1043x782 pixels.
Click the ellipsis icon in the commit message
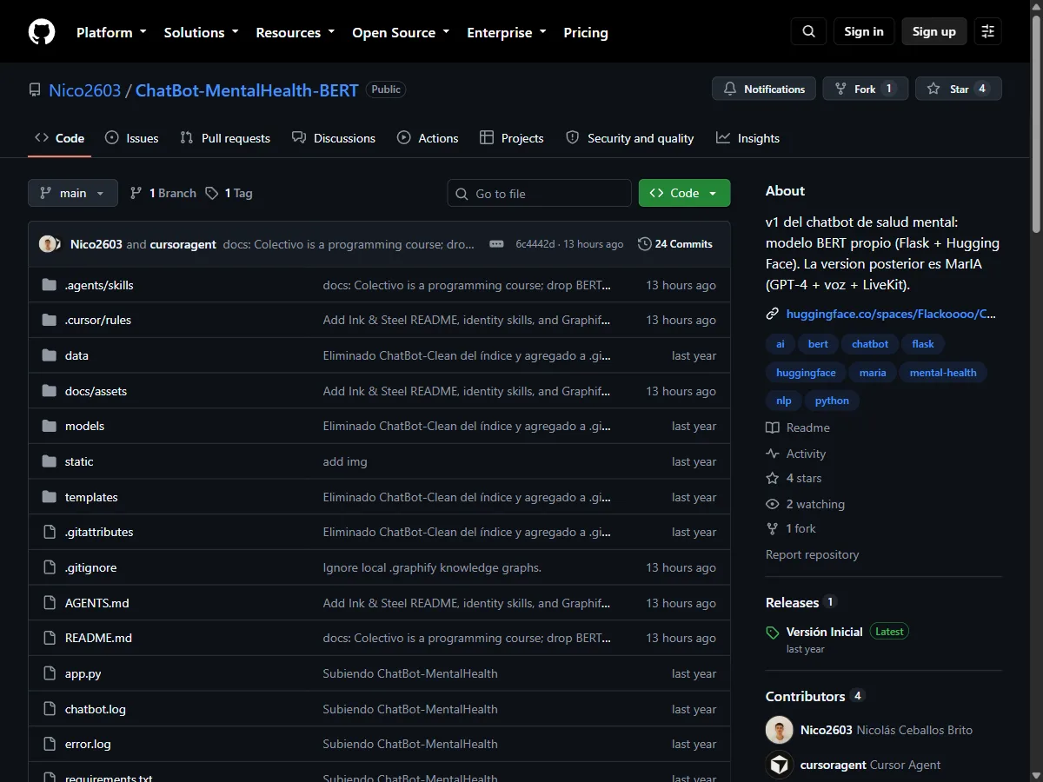(x=496, y=244)
